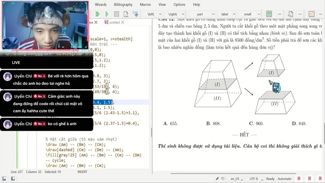Viewport: 325px width, 183px height.
Task: Click the No. 1 badge on the 'Bé với rè hơn' comment
Action: tap(40, 76)
